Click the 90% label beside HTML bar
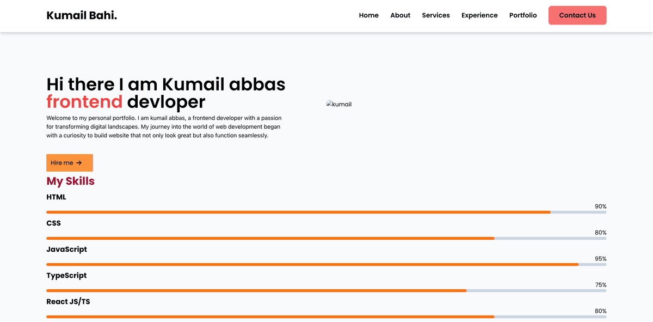 [x=600, y=206]
